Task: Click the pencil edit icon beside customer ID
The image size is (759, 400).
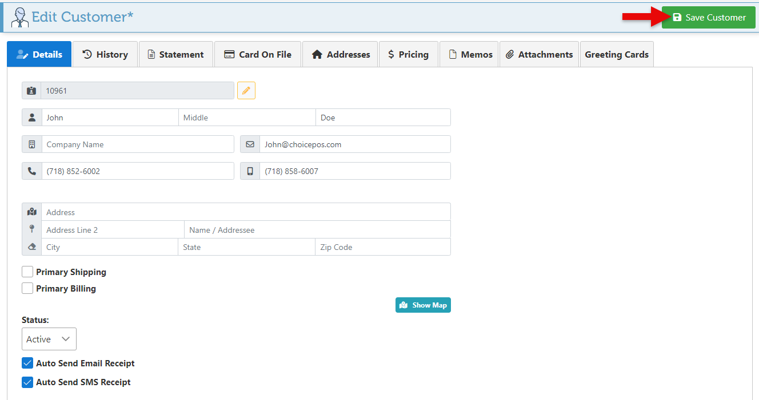Action: tap(246, 91)
